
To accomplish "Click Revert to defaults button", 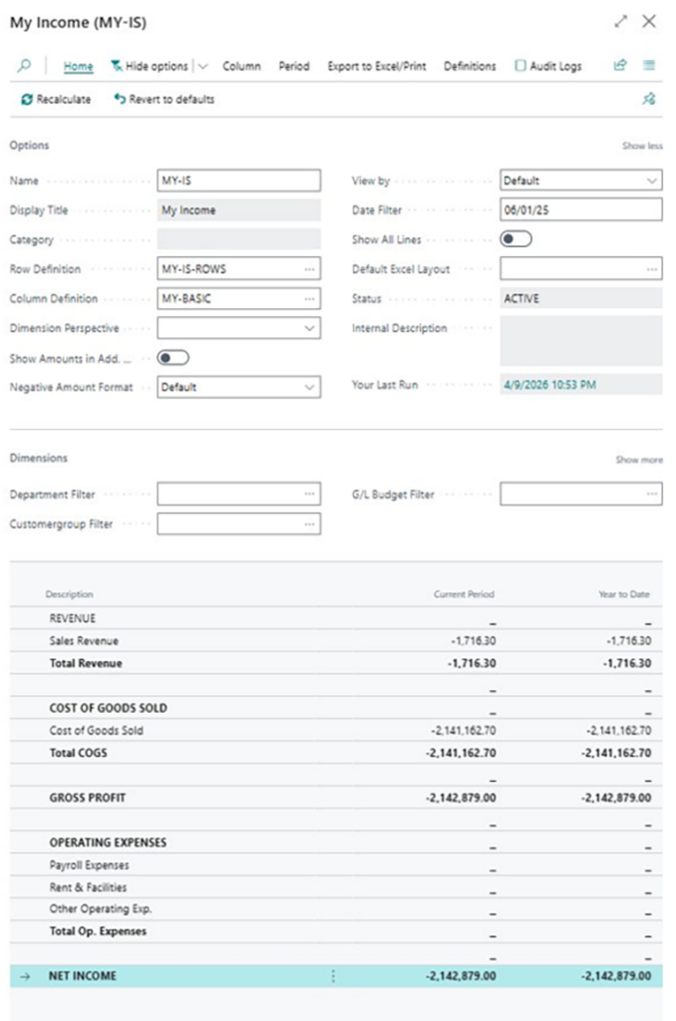I will (165, 99).
